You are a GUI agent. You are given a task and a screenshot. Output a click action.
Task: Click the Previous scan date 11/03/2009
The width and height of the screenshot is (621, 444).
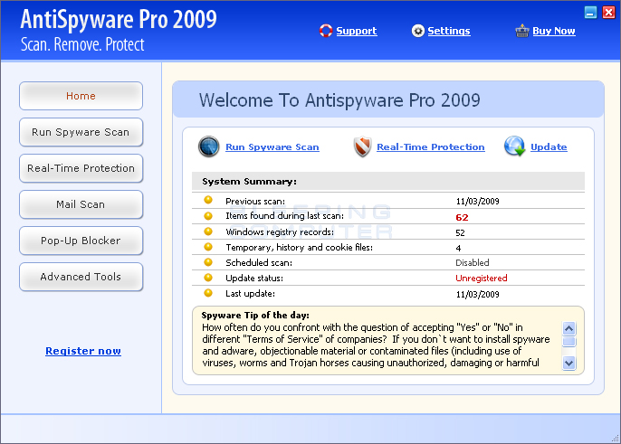pyautogui.click(x=477, y=202)
